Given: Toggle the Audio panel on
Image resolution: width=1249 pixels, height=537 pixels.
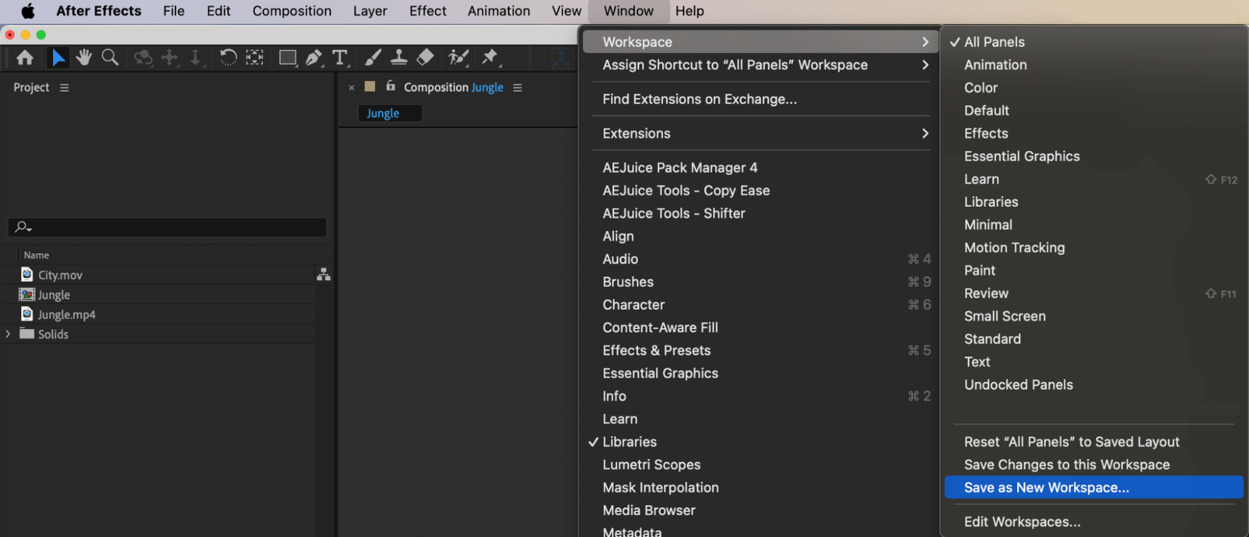Looking at the screenshot, I should tap(759, 259).
